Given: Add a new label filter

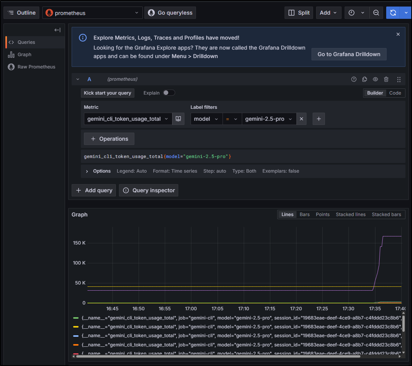Looking at the screenshot, I should (x=319, y=119).
